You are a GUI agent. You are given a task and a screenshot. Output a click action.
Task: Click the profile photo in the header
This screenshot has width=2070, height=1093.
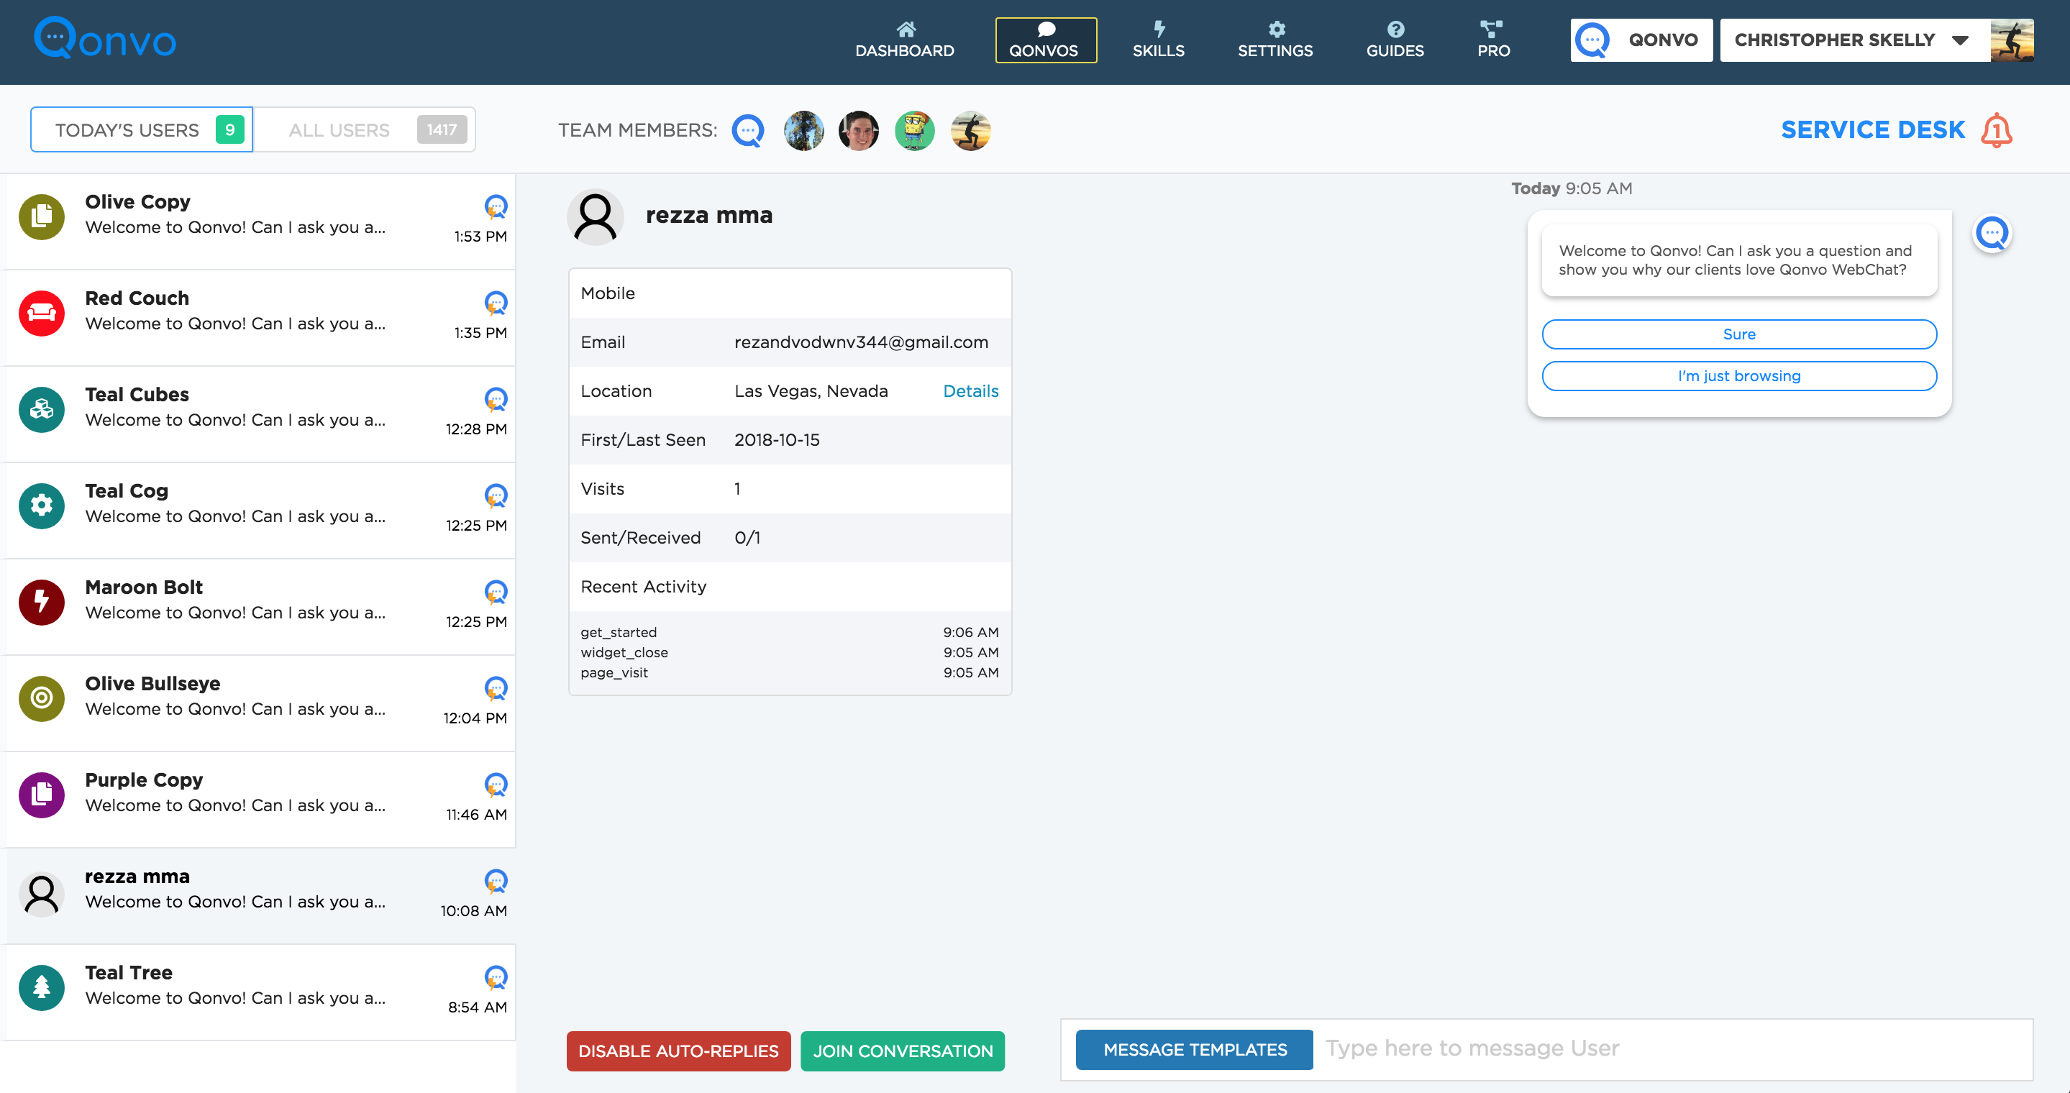click(2011, 40)
